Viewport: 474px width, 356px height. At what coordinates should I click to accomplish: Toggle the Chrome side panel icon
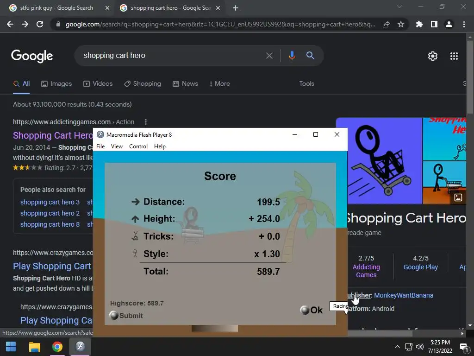(x=434, y=24)
